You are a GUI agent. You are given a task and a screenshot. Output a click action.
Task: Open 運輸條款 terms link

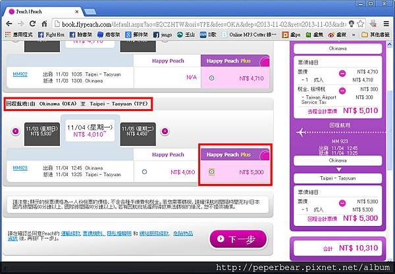70,233
